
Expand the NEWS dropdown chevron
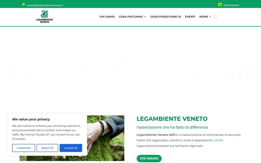click(x=210, y=17)
